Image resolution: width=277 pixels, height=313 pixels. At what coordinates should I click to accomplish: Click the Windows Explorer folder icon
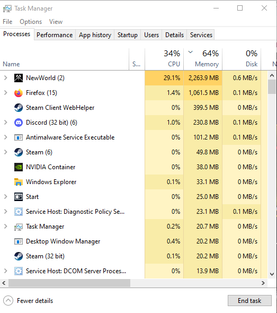[19, 182]
